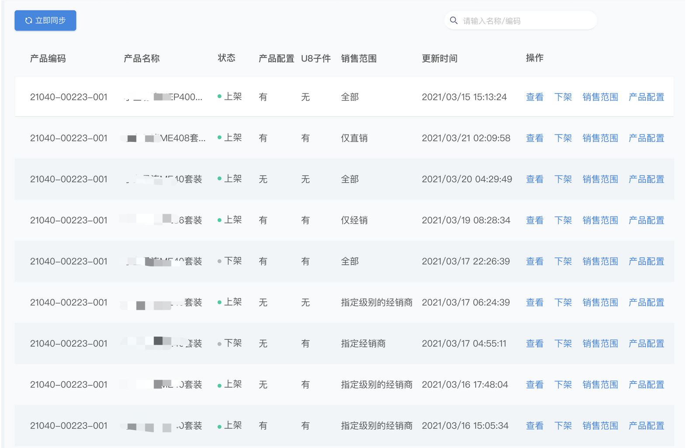Screen dimensions: 686x448
Task: Open 销售范围 for the 指定经销商 row
Action: [x=600, y=343]
